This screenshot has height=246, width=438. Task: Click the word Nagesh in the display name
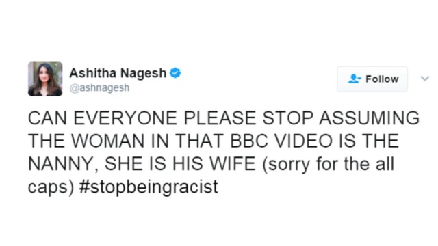143,74
